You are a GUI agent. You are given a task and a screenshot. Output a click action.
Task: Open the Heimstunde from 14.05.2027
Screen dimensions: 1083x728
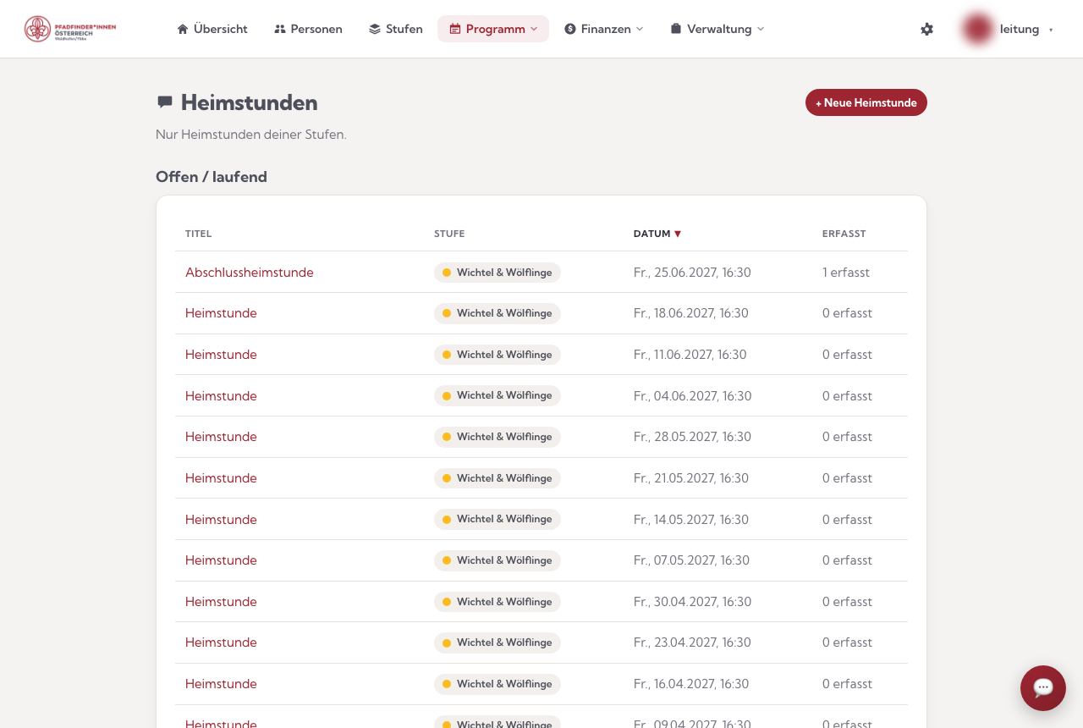click(x=221, y=520)
